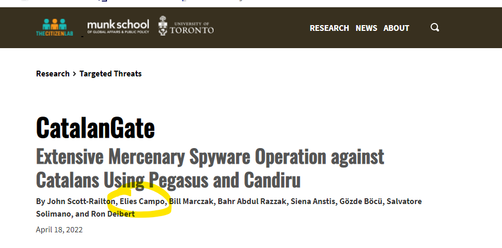Image resolution: width=502 pixels, height=248 pixels.
Task: Click author Bahr Abdul Razzak
Action: pos(252,202)
